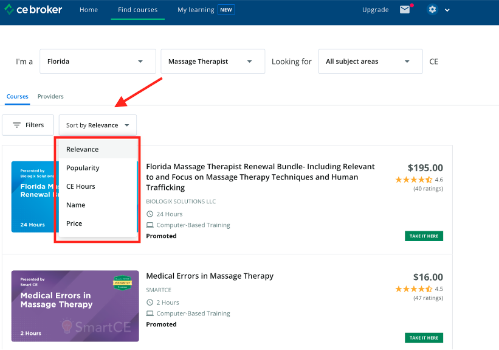This screenshot has height=350, width=499.
Task: Click the $195.00 price
Action: point(425,167)
